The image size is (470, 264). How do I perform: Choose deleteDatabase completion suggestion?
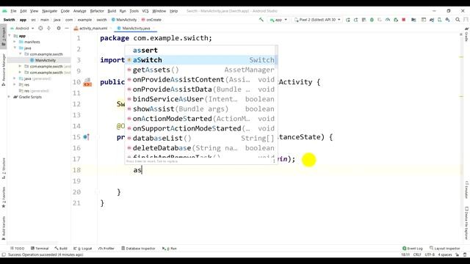pyautogui.click(x=201, y=148)
